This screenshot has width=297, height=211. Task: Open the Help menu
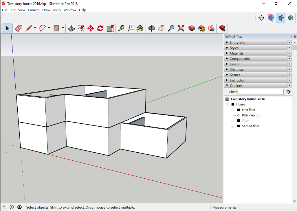82,10
